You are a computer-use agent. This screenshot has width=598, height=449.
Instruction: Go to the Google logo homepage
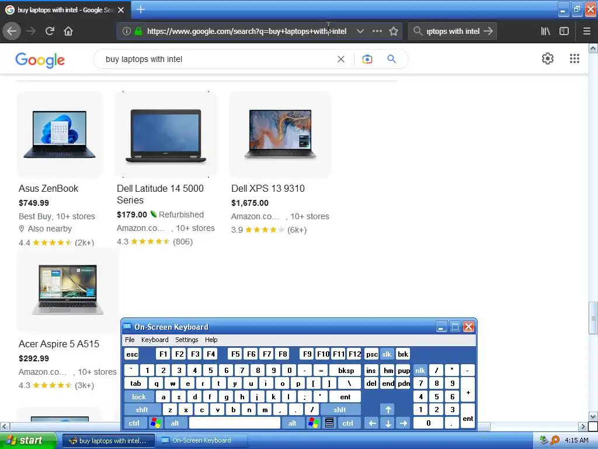click(40, 60)
